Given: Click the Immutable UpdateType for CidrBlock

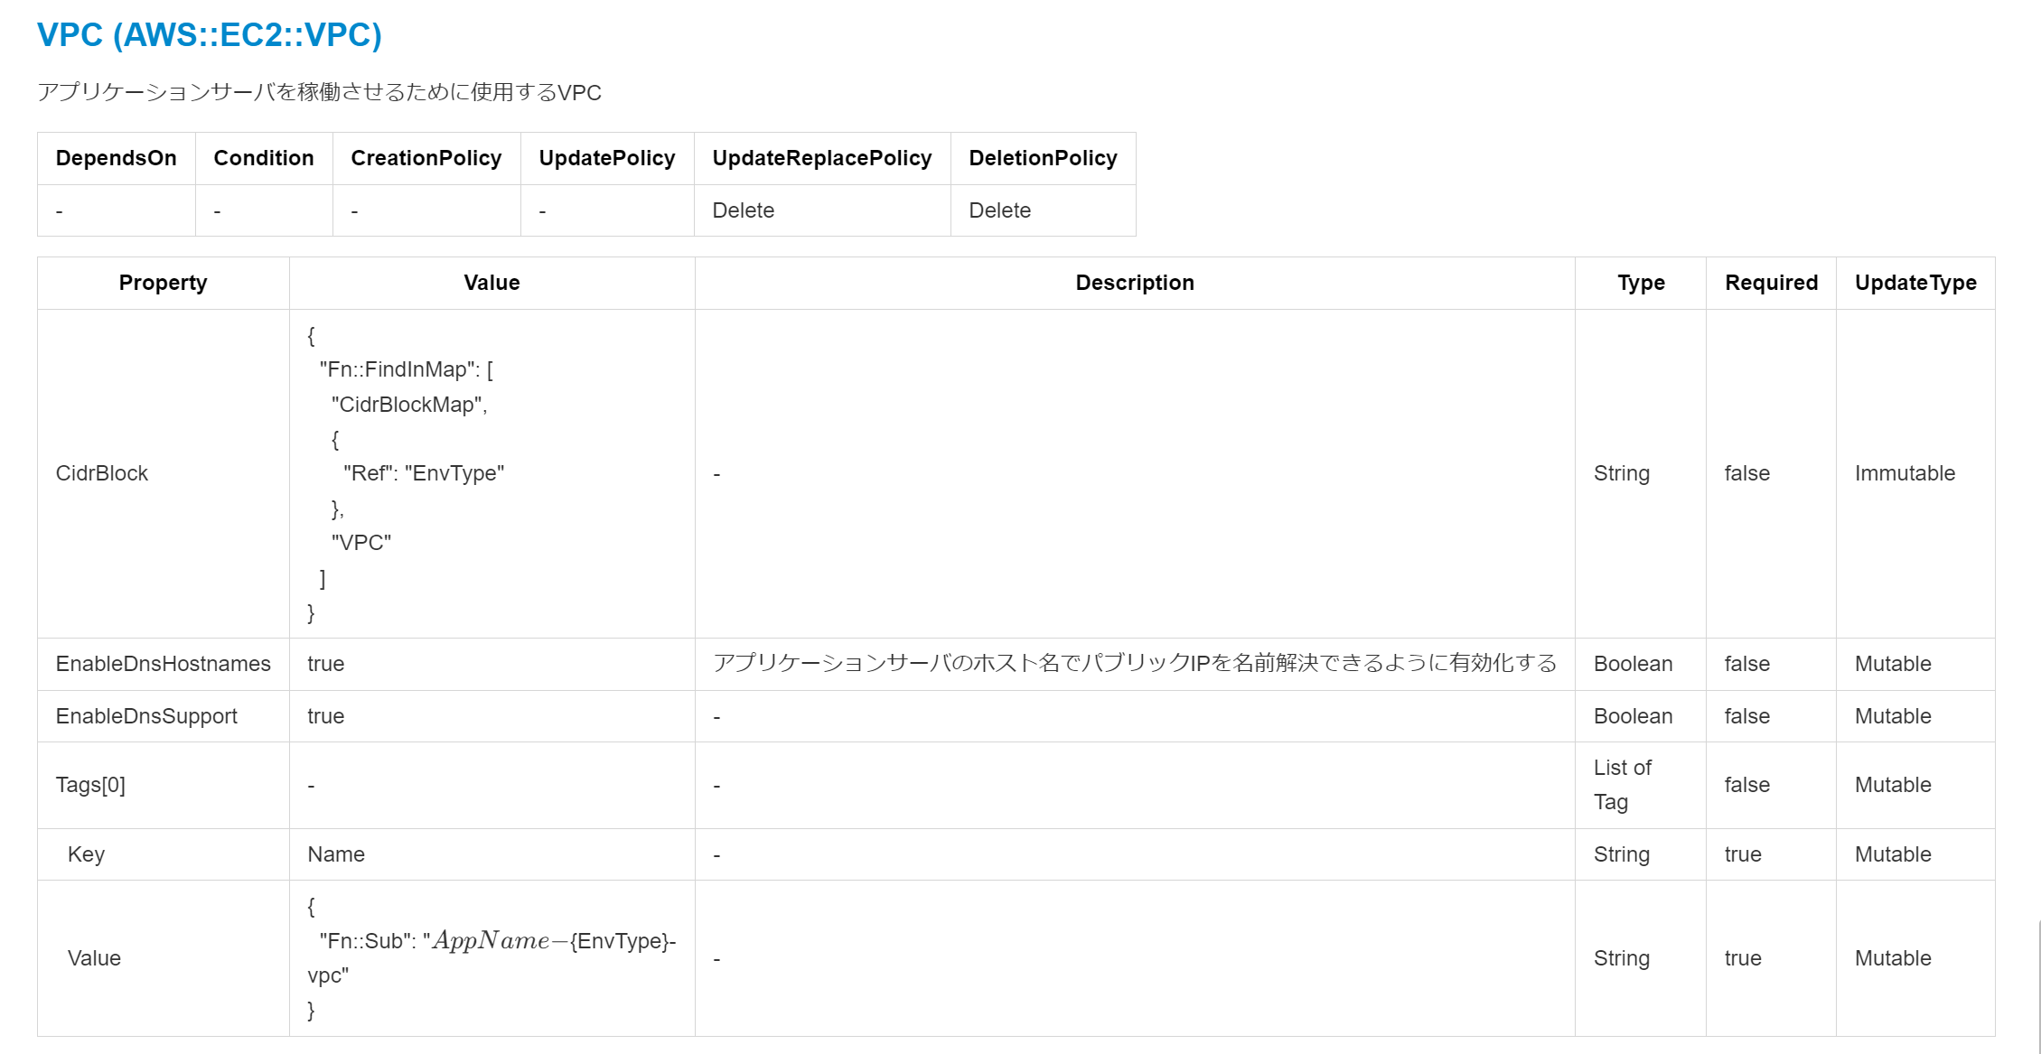Looking at the screenshot, I should click(x=1905, y=473).
